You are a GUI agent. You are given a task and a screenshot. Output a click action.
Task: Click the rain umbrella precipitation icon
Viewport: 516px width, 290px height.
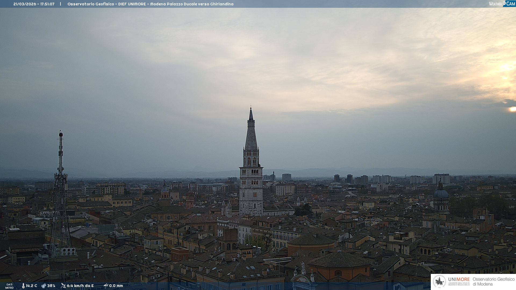tap(106, 286)
